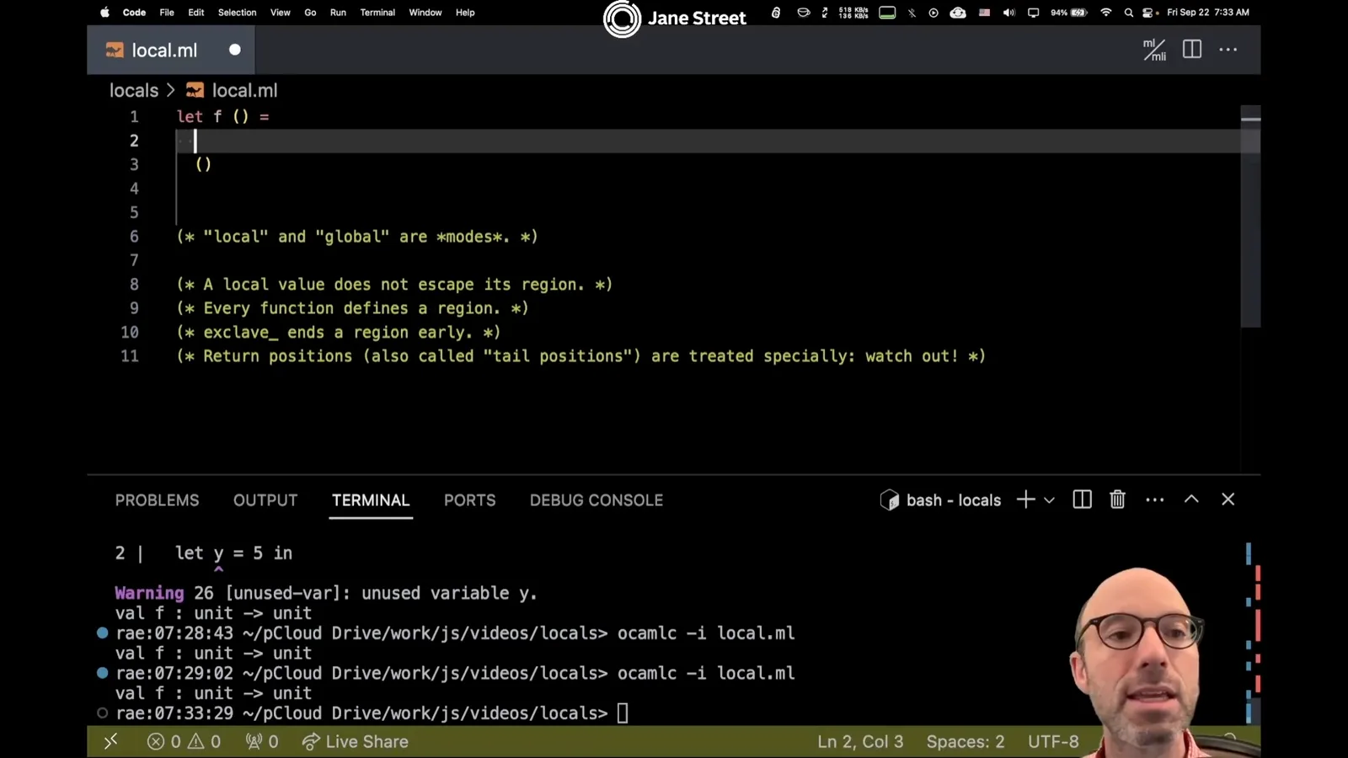Split the terminal panel

coord(1083,499)
